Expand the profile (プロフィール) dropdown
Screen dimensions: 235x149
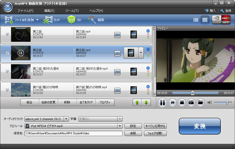120,126
